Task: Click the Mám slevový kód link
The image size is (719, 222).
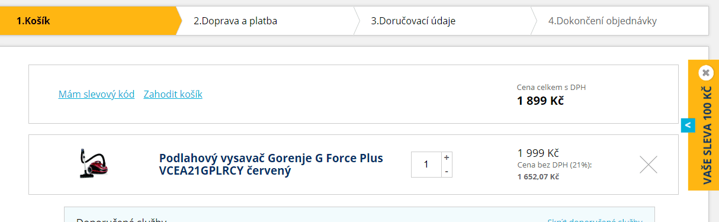Action: [97, 94]
